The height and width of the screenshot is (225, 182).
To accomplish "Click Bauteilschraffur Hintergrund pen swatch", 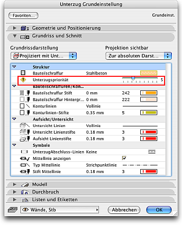I will [x=149, y=100].
